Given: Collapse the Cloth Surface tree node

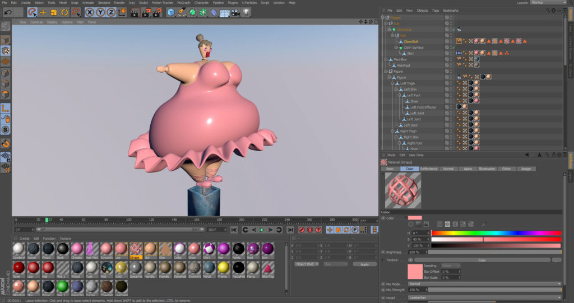Looking at the screenshot, I should click(x=396, y=48).
